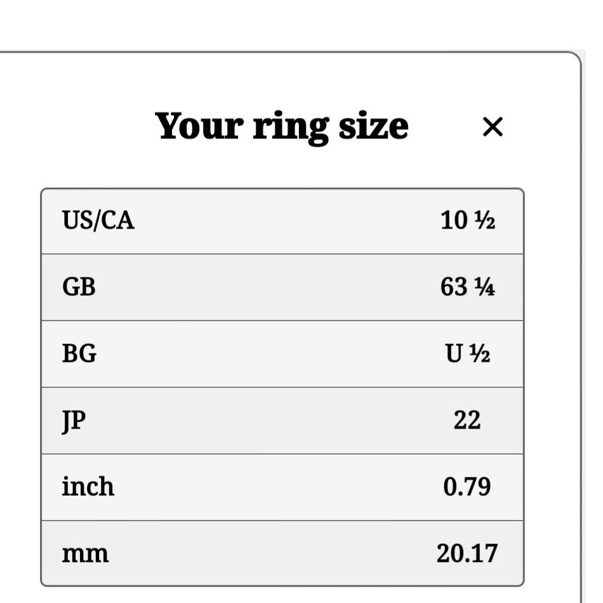Click the ½ fraction in US/CA row
603x603 pixels.
(x=484, y=220)
